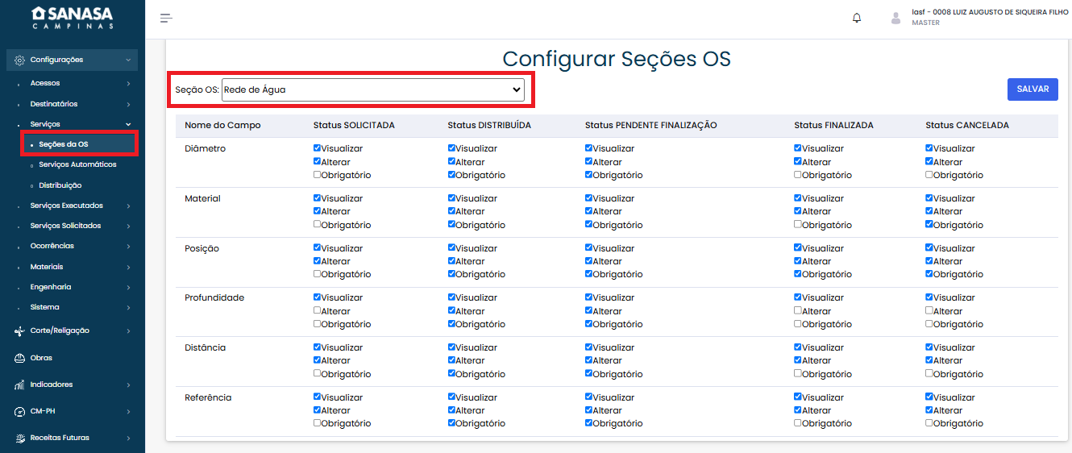Toggle the hamburger sidebar menu icon
Screen dimensions: 1072x453
coord(166,18)
